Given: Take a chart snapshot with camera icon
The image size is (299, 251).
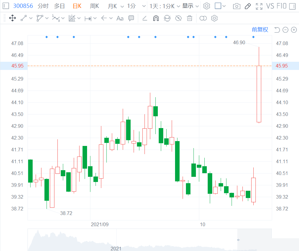Looking at the screenshot, I should point(237,6).
